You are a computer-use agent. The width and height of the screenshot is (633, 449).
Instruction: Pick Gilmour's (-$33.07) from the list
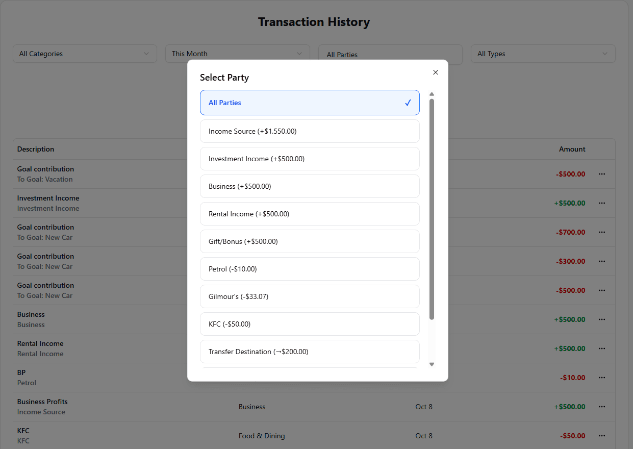click(310, 296)
